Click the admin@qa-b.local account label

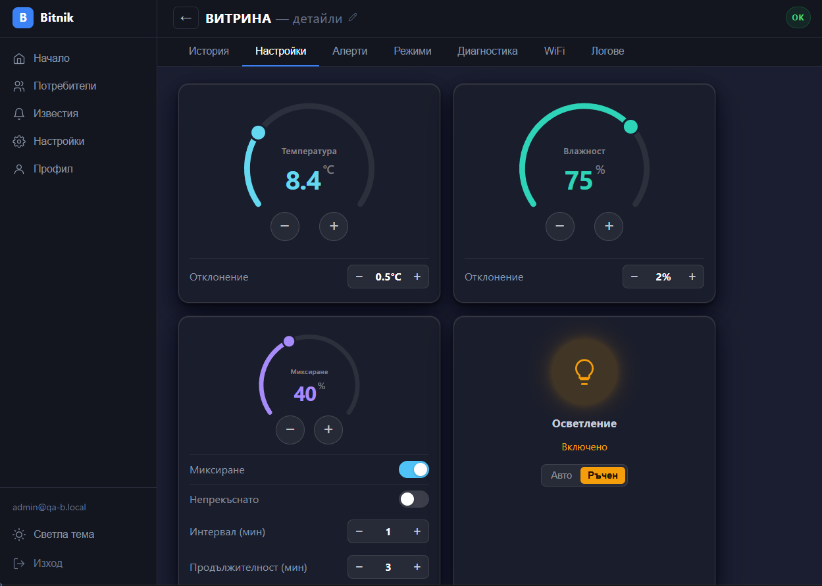[x=49, y=508]
